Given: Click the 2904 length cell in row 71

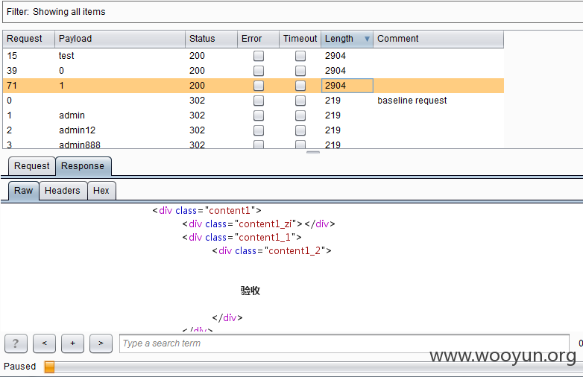Looking at the screenshot, I should coord(347,86).
